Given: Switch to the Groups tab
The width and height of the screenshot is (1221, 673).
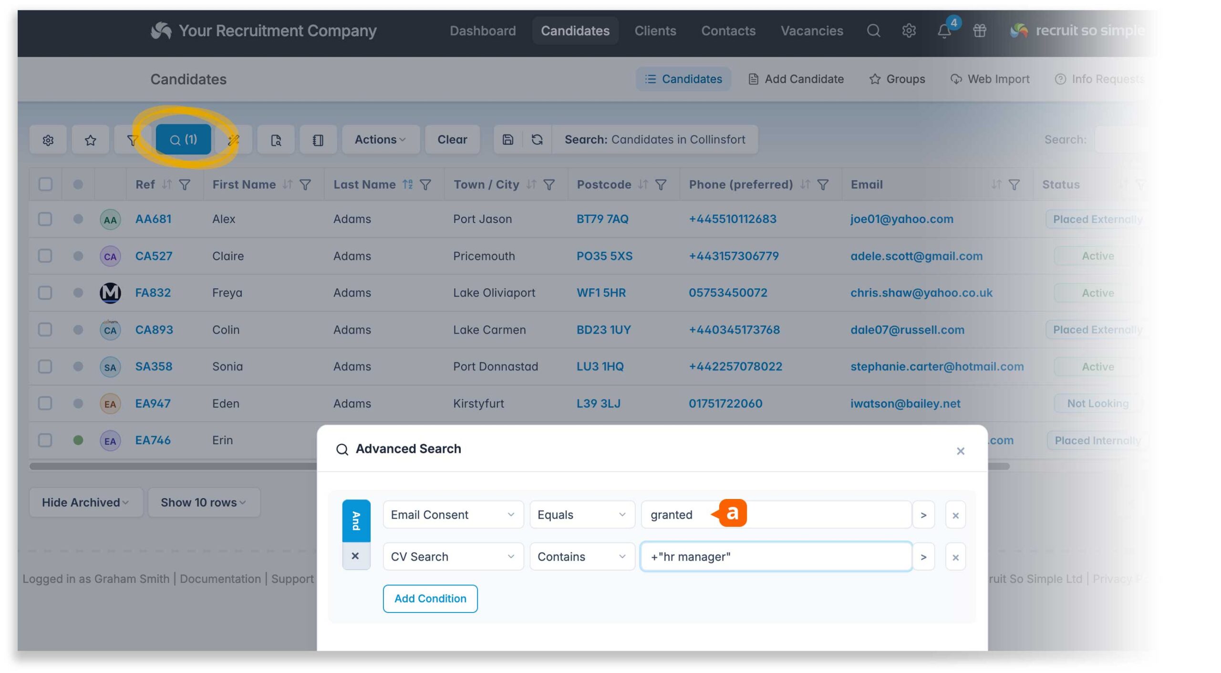Looking at the screenshot, I should coord(897,79).
